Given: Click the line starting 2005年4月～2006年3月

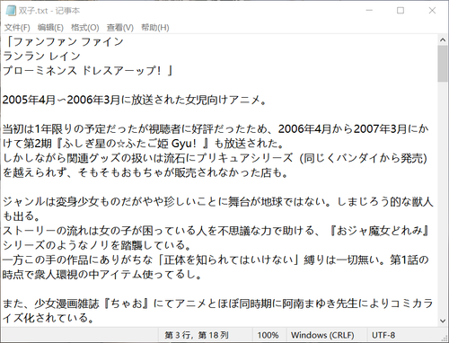Looking at the screenshot, I should click(135, 100).
